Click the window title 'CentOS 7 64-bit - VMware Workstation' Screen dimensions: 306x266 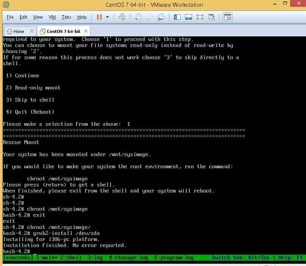pyautogui.click(x=154, y=5)
